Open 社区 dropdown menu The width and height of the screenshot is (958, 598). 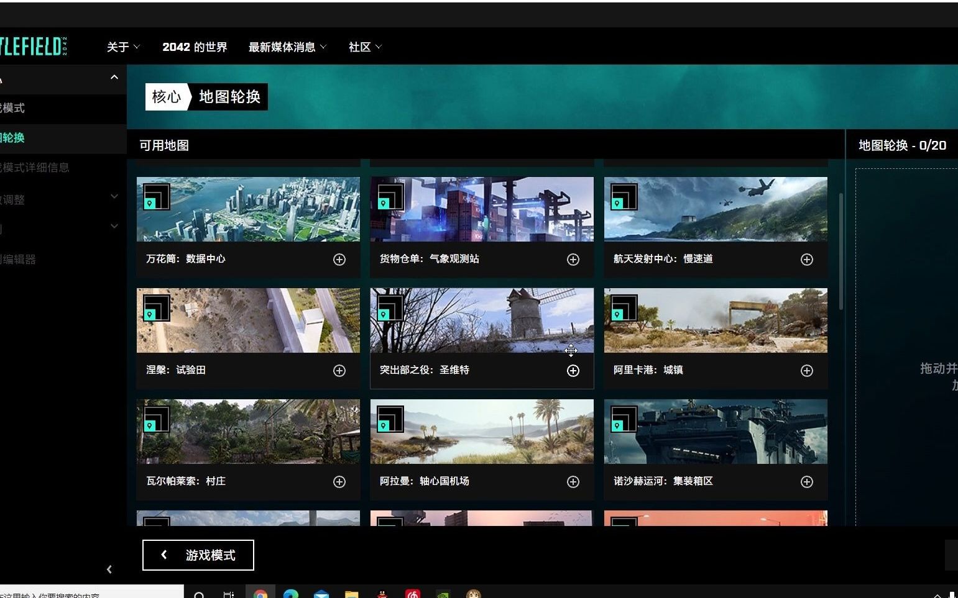click(365, 47)
